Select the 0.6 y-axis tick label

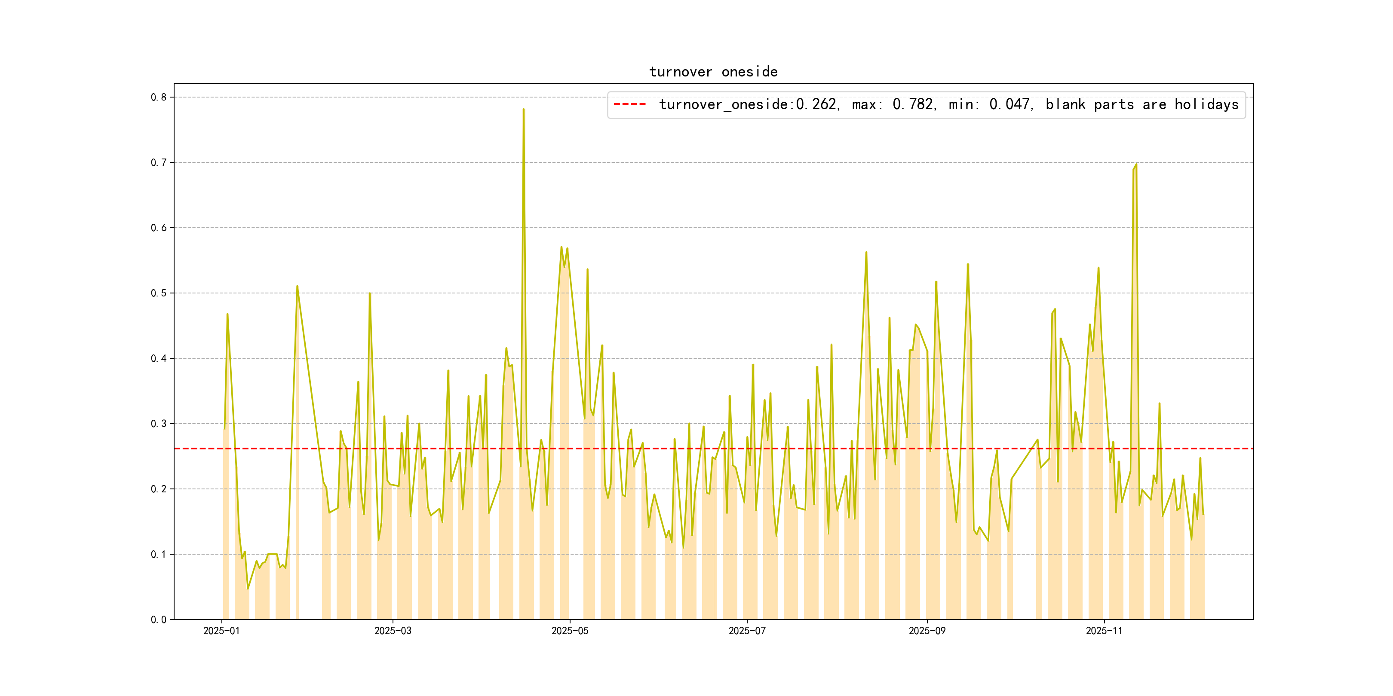click(159, 228)
